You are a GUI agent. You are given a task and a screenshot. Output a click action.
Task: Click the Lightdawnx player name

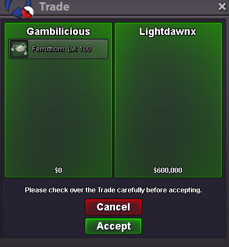168,32
